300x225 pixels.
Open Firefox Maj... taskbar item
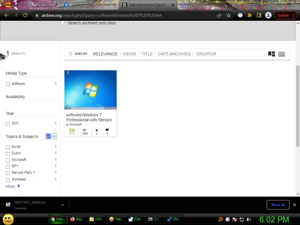click(x=77, y=219)
